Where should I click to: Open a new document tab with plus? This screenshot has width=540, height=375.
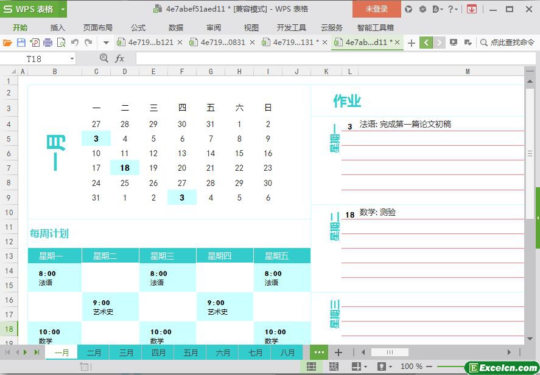click(412, 43)
